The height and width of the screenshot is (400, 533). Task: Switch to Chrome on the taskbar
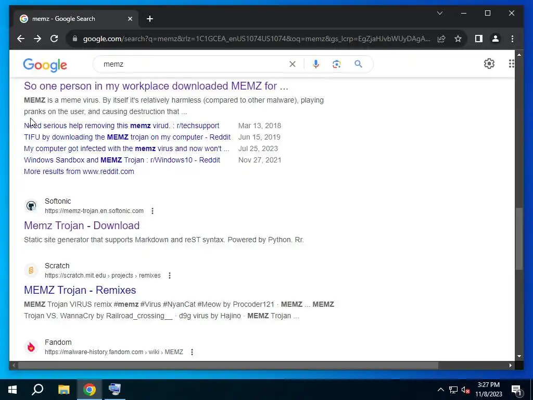coord(90,390)
